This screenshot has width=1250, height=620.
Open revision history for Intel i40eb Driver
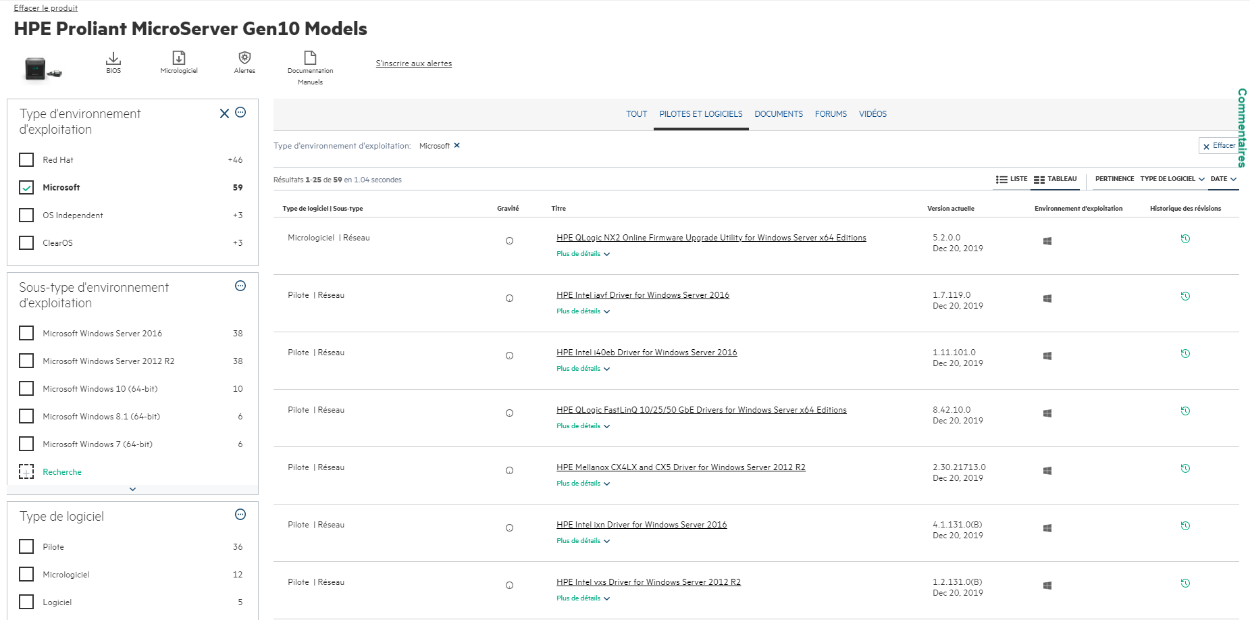(x=1185, y=353)
